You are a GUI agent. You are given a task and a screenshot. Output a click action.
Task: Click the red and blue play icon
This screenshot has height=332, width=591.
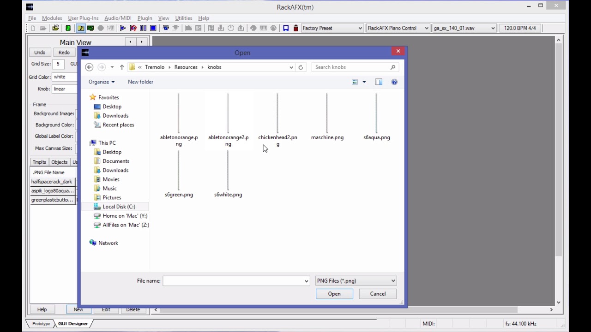coord(133,28)
